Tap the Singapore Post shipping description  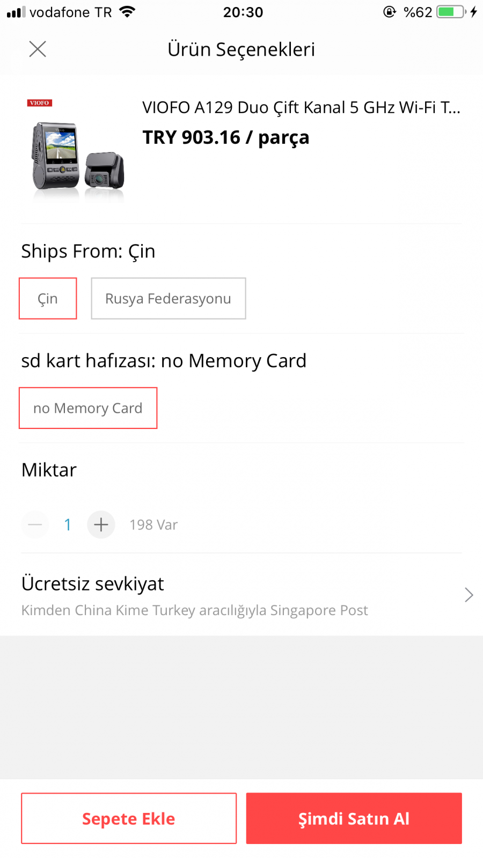coord(194,610)
